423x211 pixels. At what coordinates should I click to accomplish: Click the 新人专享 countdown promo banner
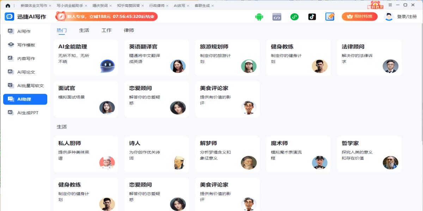click(x=106, y=17)
